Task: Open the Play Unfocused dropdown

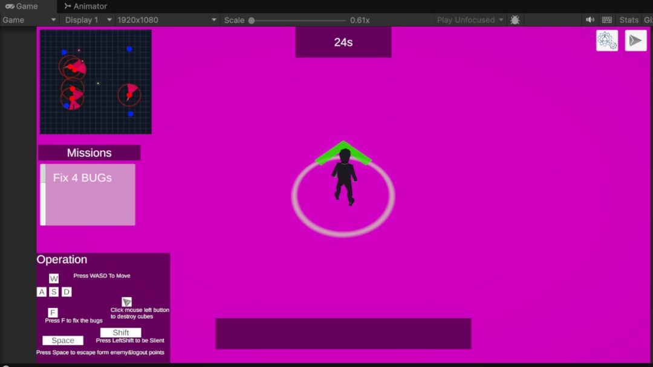Action: (470, 20)
